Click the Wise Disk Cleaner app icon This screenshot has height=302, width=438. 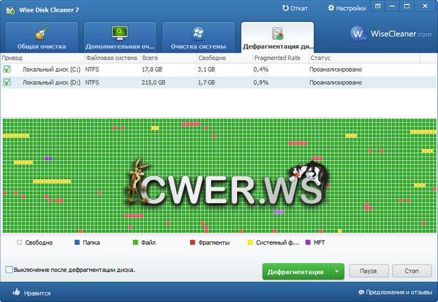click(11, 10)
